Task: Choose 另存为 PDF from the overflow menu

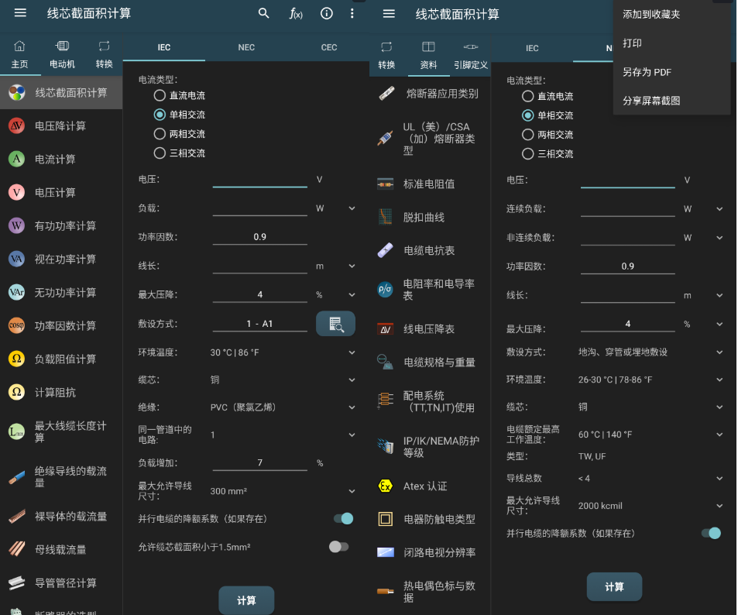Action: click(x=647, y=72)
